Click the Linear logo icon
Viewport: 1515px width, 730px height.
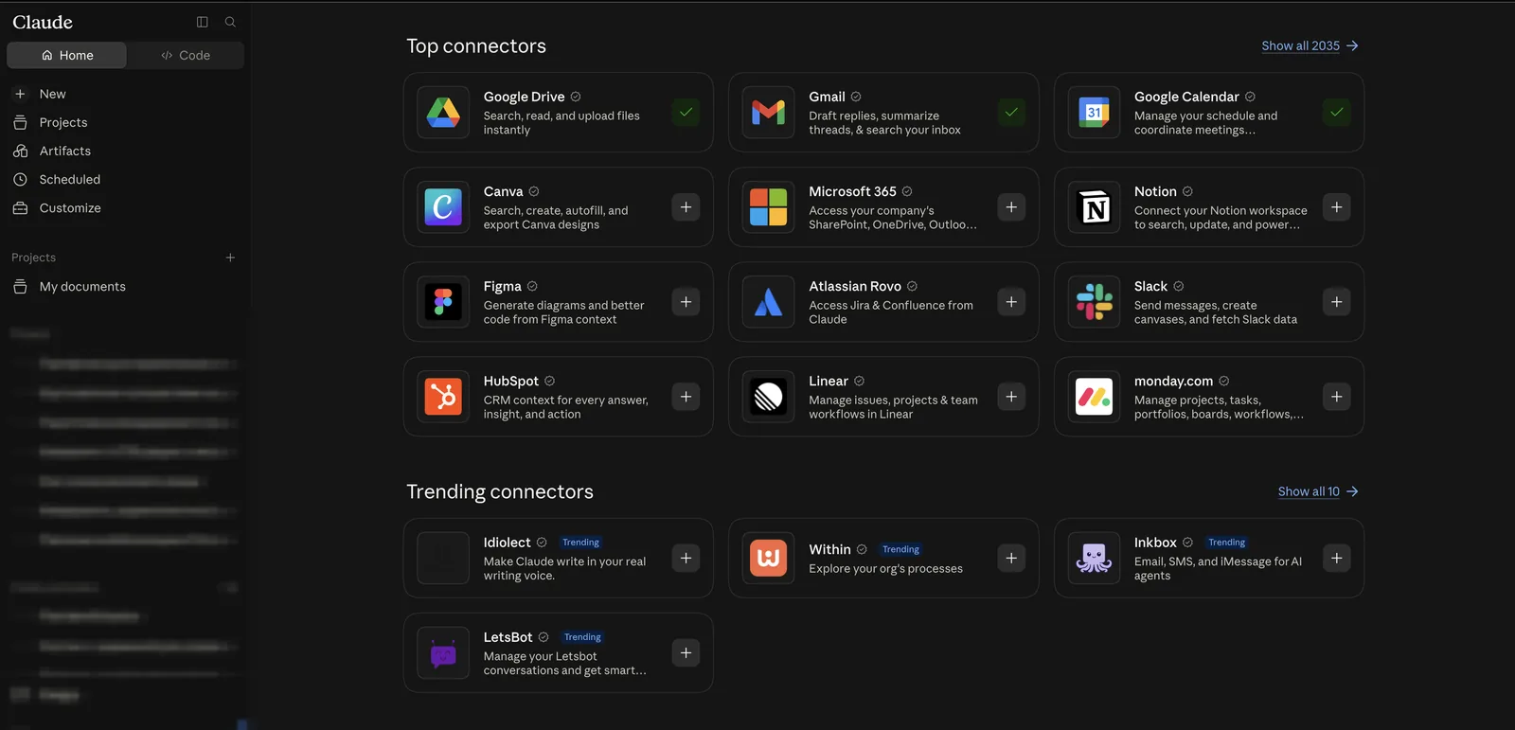(768, 397)
